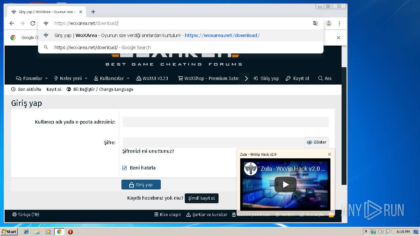Click the Şimdi kayıt ol button
The height and width of the screenshot is (236, 420).
pyautogui.click(x=201, y=198)
